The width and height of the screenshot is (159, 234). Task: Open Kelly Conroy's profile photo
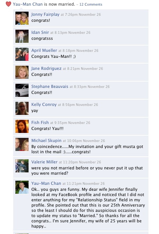(22, 108)
